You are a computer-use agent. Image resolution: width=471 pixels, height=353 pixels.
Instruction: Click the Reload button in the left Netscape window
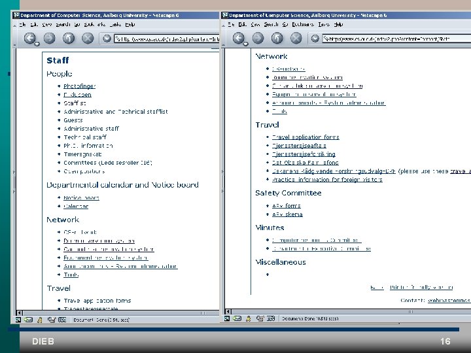tap(69, 38)
